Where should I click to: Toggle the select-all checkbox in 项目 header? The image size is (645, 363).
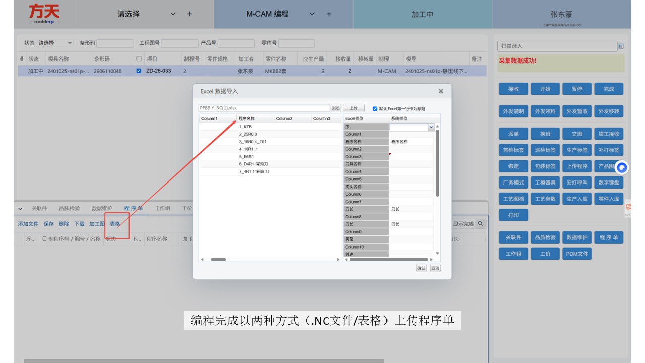(x=139, y=59)
